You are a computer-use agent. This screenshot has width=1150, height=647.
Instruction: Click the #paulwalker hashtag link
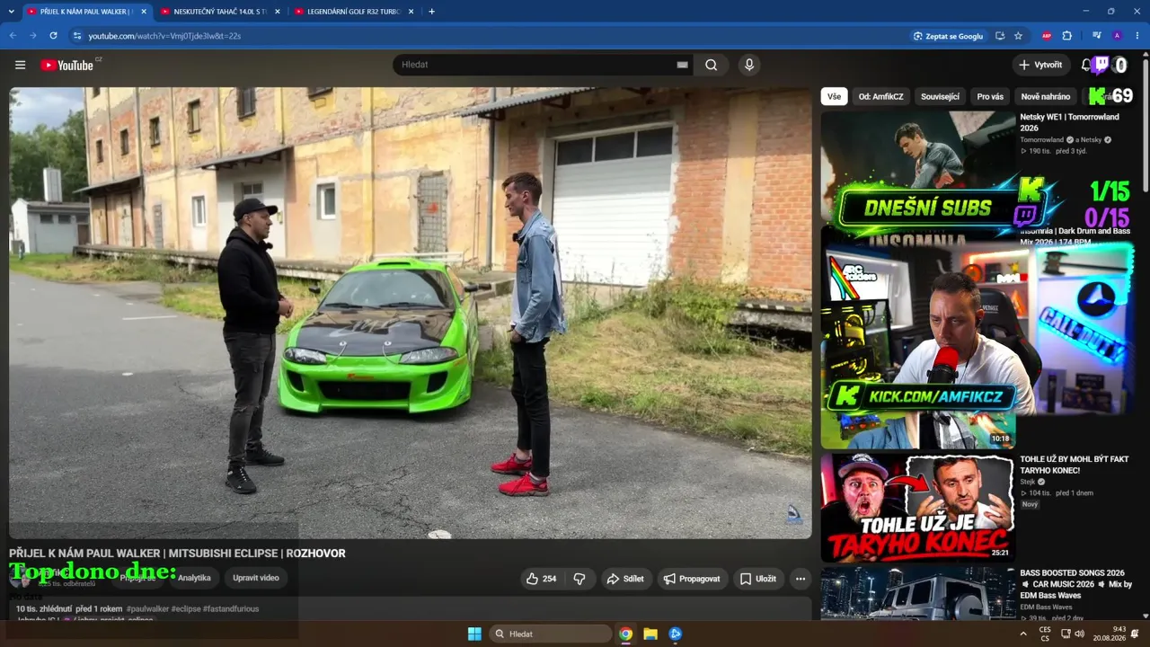(147, 608)
